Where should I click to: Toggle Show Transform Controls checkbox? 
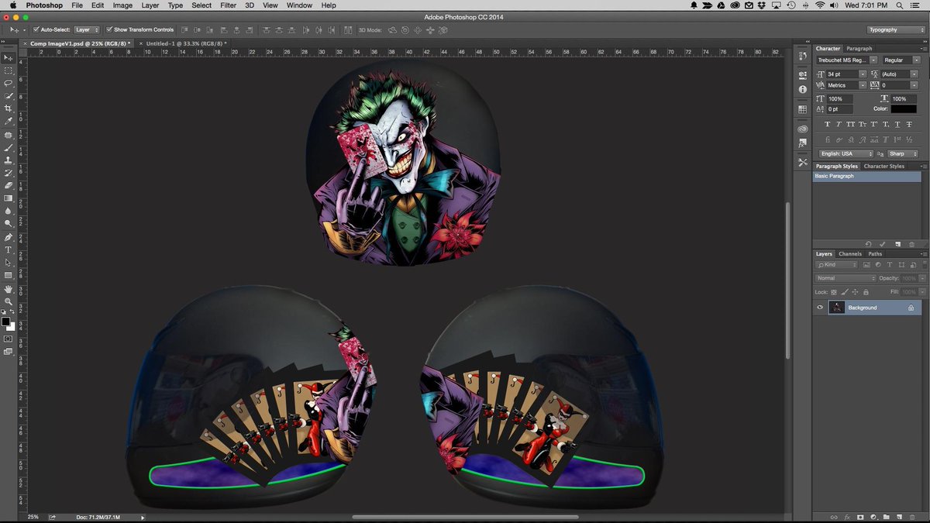110,29
